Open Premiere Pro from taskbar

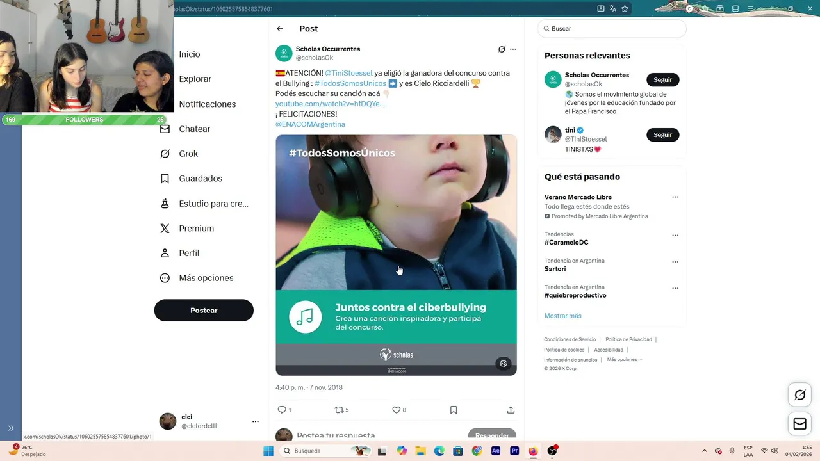[x=514, y=451]
